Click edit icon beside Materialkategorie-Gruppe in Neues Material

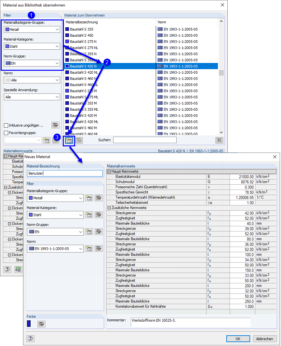(x=99, y=198)
